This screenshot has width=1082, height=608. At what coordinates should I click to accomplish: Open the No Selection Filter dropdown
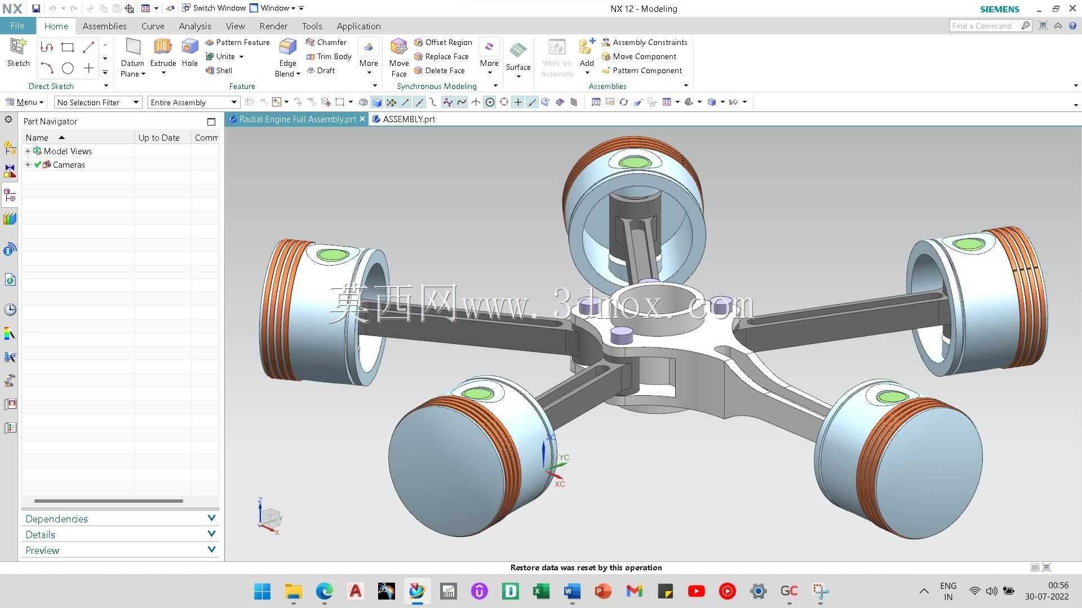97,102
